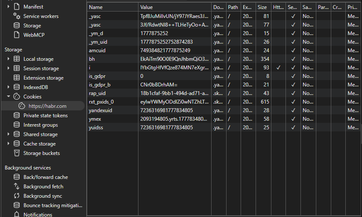Screen dimensions: 362x217
Task: Open Interest groups
Action: tap(41, 125)
